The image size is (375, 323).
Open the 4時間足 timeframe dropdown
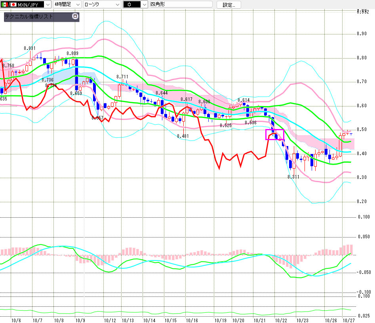click(x=67, y=4)
